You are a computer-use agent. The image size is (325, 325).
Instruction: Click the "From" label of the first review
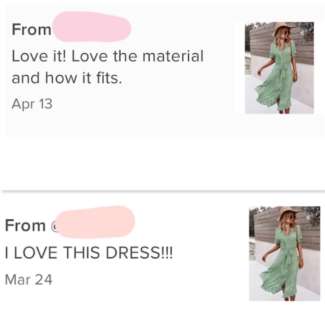coord(32,30)
